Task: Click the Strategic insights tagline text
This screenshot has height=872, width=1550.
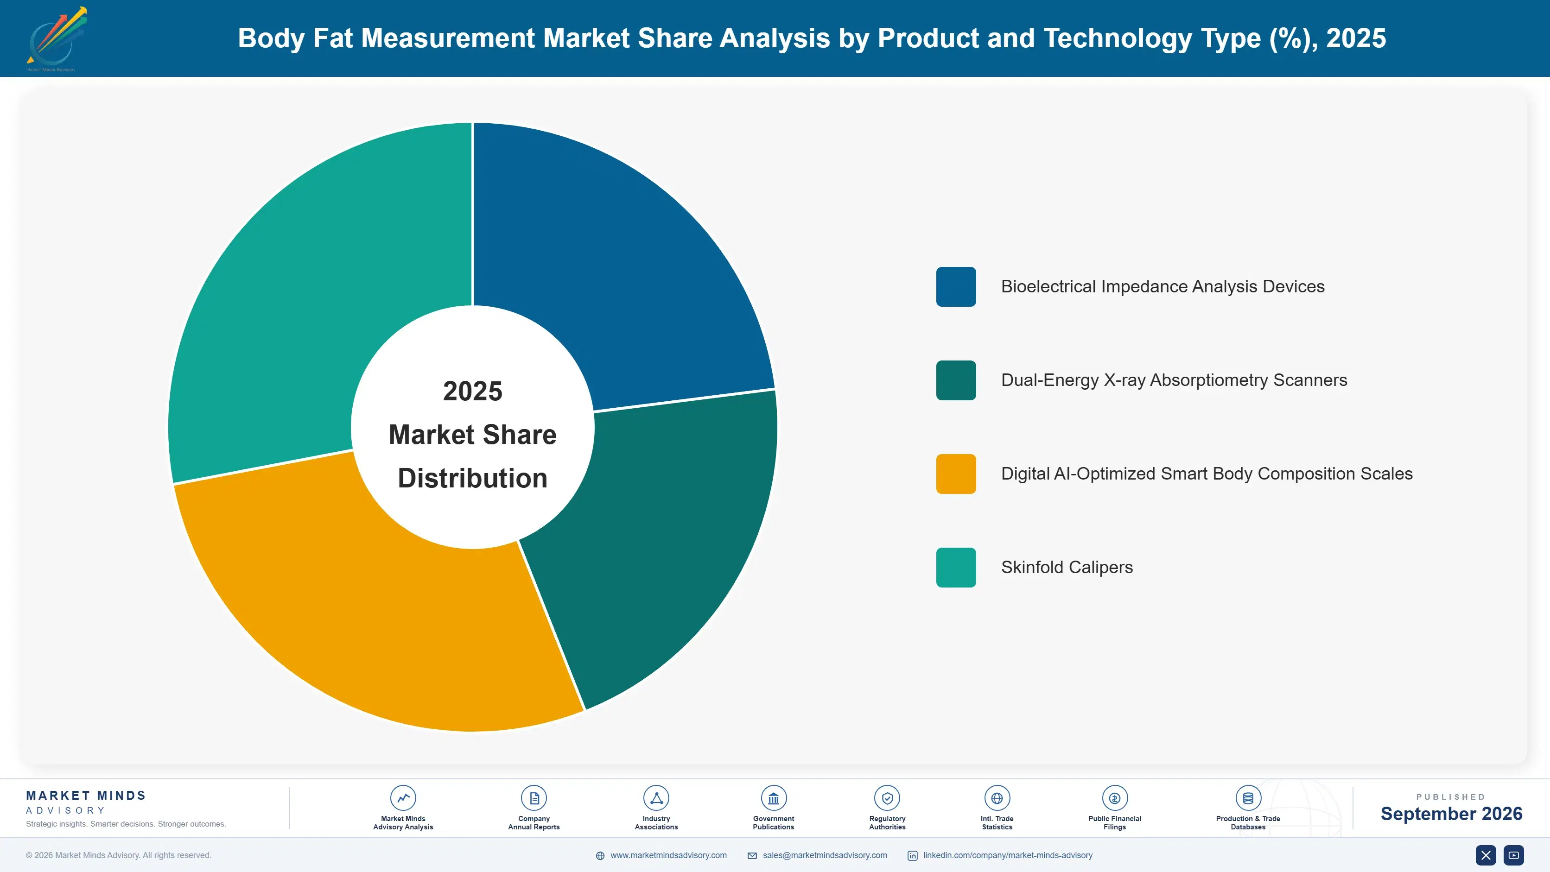Action: click(126, 824)
